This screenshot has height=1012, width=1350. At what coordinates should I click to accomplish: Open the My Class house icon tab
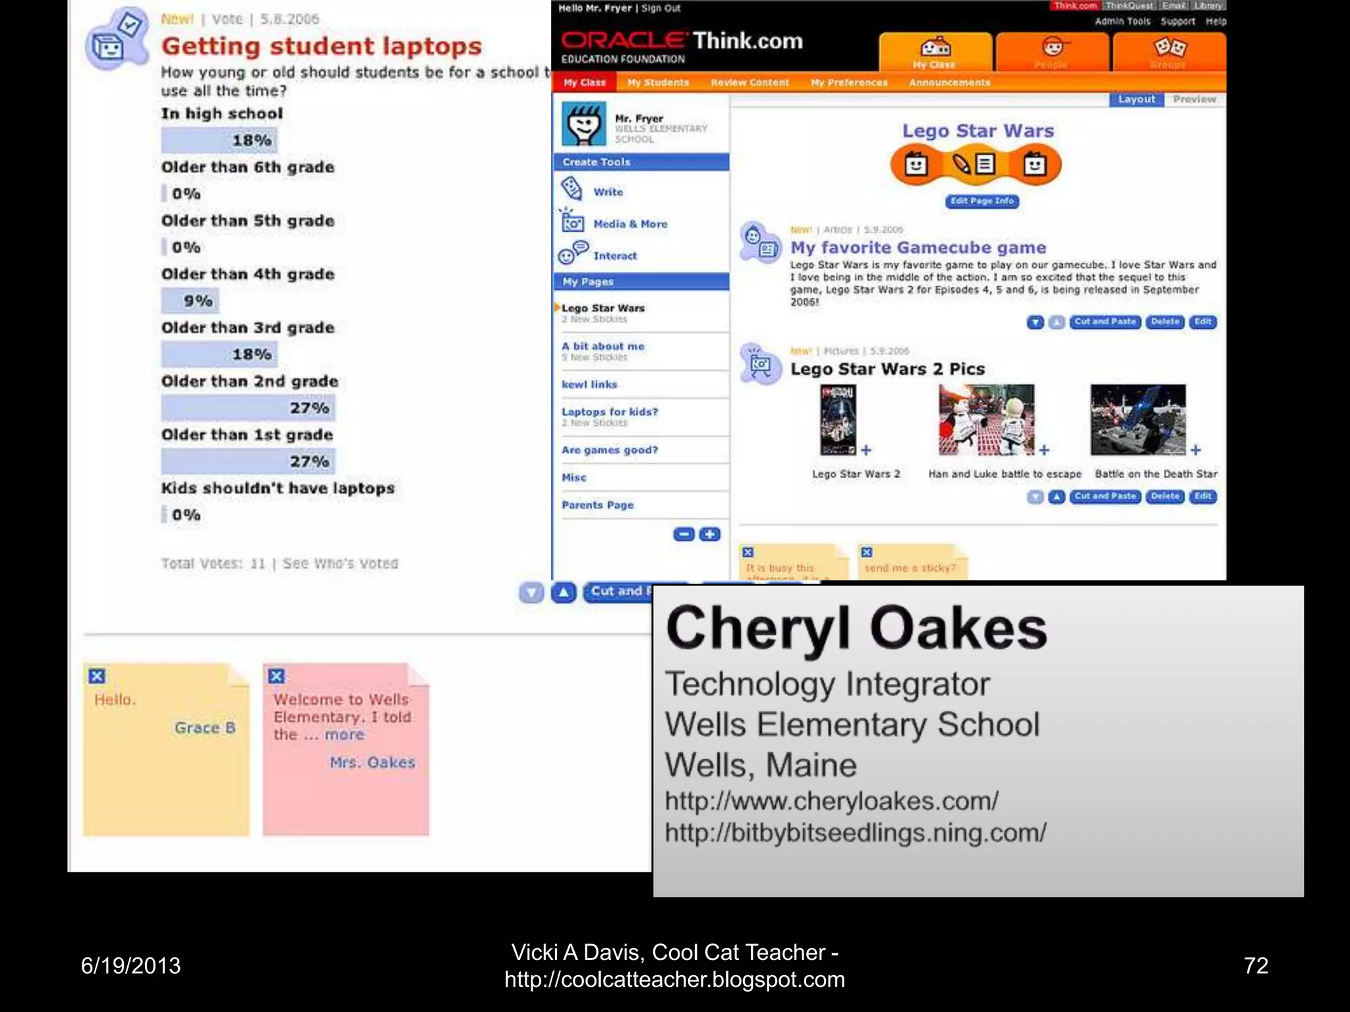(x=935, y=52)
